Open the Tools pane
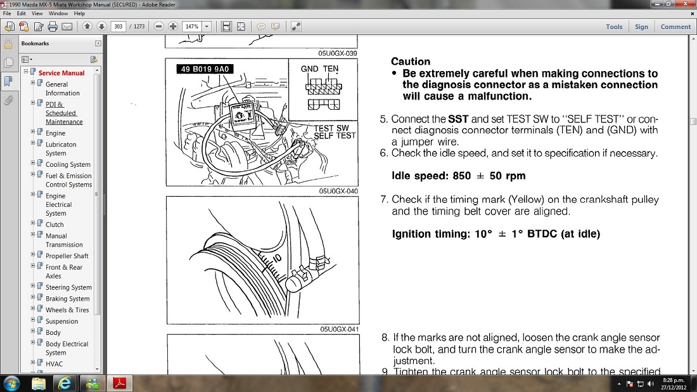Screen dimensions: 697x392 (x=614, y=27)
